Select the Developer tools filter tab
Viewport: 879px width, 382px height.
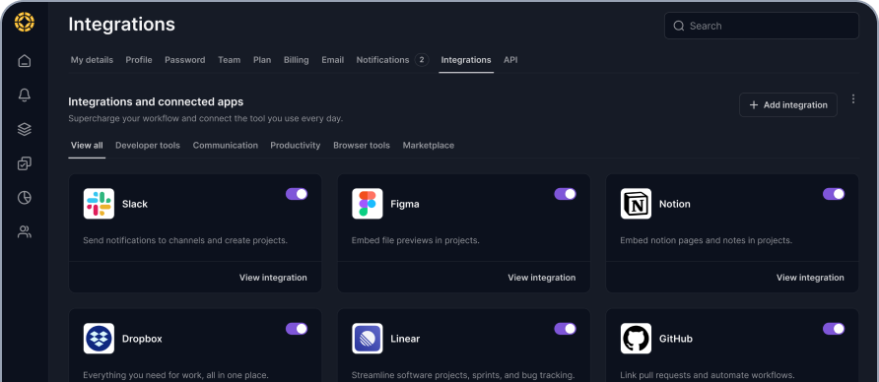[x=148, y=145]
